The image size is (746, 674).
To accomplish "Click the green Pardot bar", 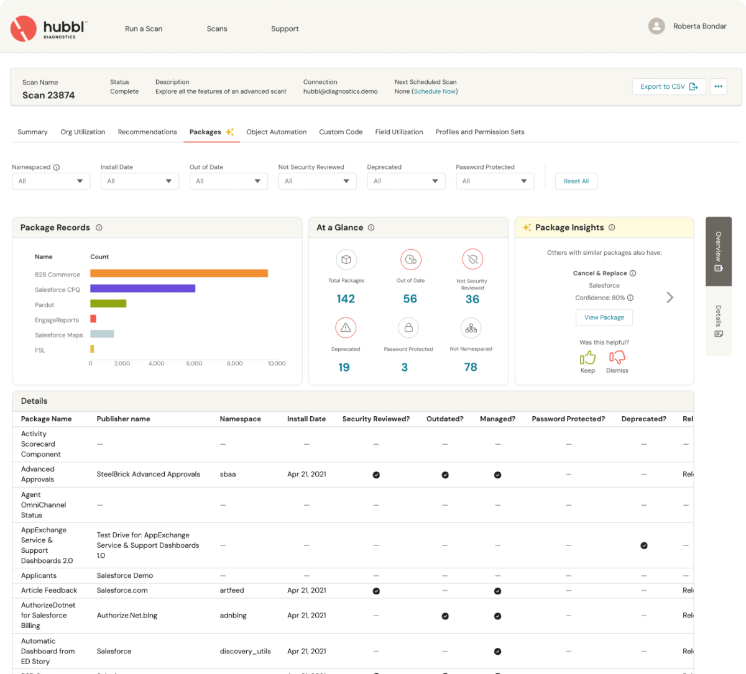I will coord(108,304).
